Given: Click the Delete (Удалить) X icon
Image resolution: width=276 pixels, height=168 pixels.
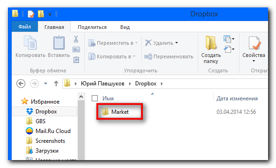Looking at the screenshot, I should coord(148,43).
